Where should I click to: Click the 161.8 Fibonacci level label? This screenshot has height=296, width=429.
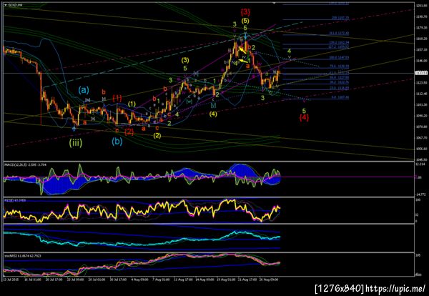339,33
